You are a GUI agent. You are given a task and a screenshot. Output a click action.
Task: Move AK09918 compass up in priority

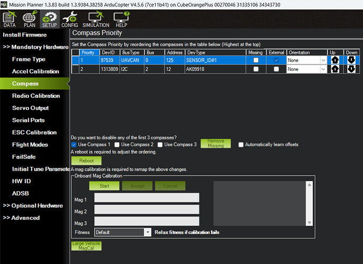coord(335,69)
